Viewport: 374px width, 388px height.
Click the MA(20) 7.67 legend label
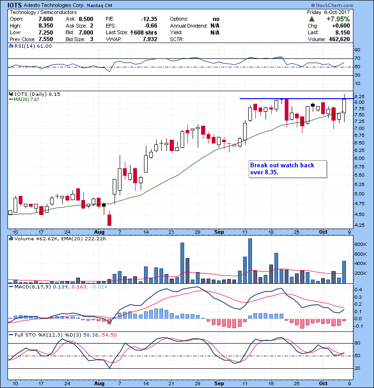coord(24,99)
